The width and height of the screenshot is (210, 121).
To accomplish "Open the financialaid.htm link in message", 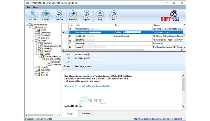I will click(x=87, y=86).
